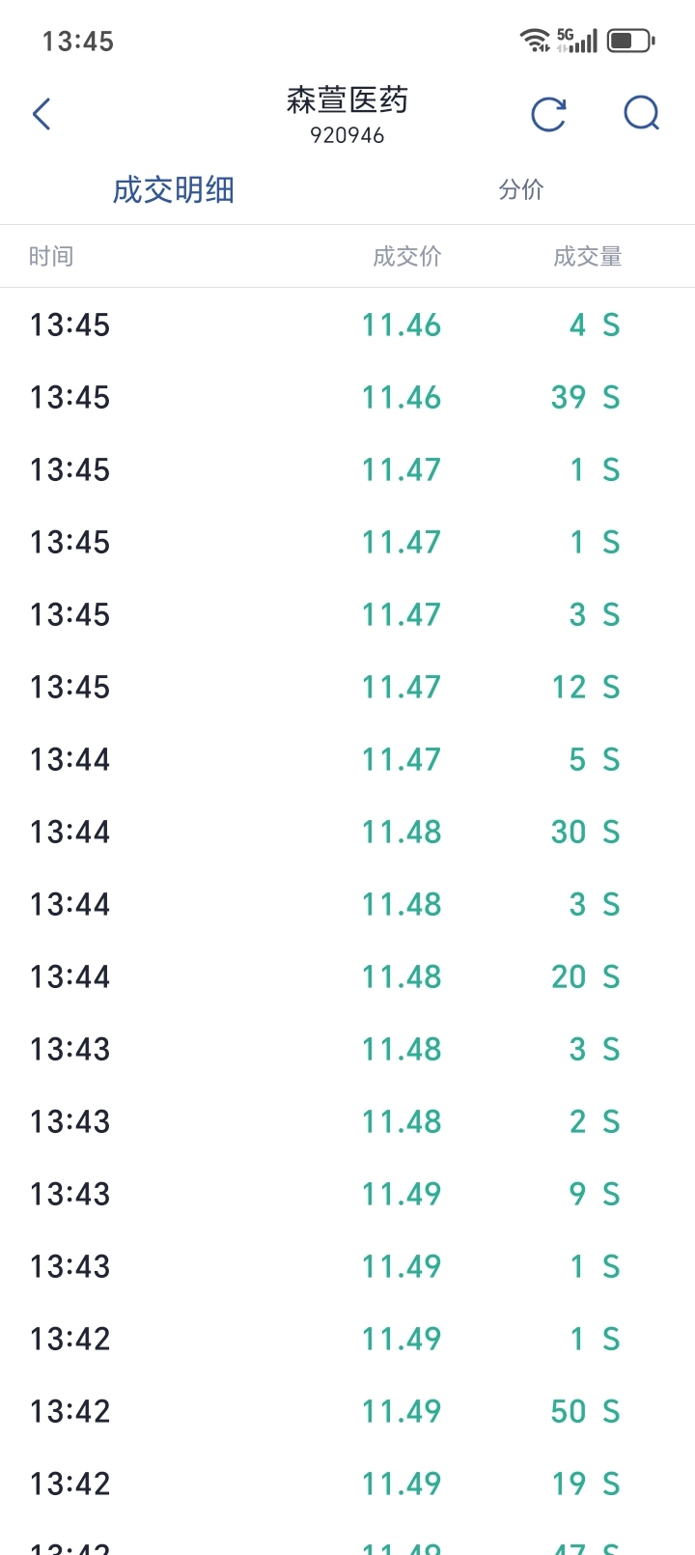The image size is (695, 1555).
Task: Open the search magnifier icon
Action: 641,114
